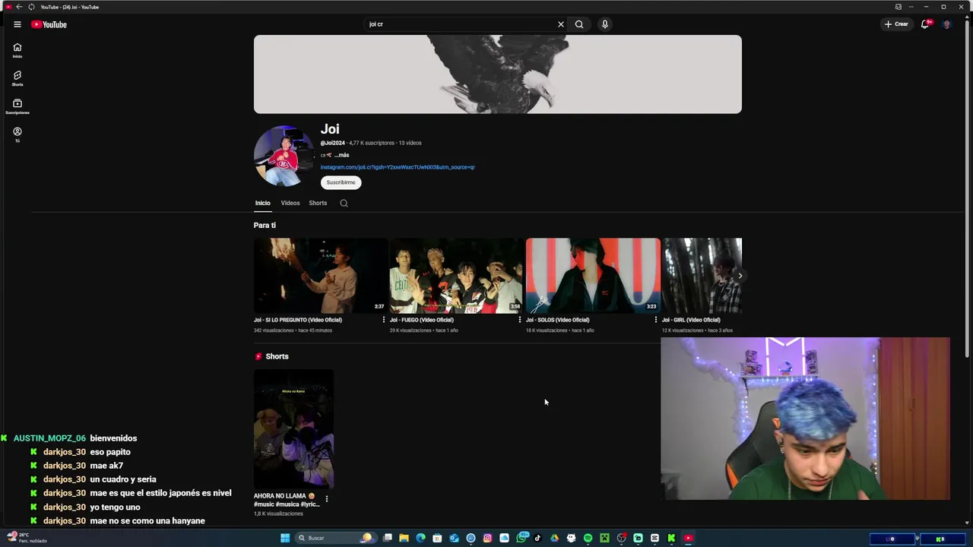Open Instagram from the taskbar
This screenshot has width=973, height=547.
(x=487, y=538)
